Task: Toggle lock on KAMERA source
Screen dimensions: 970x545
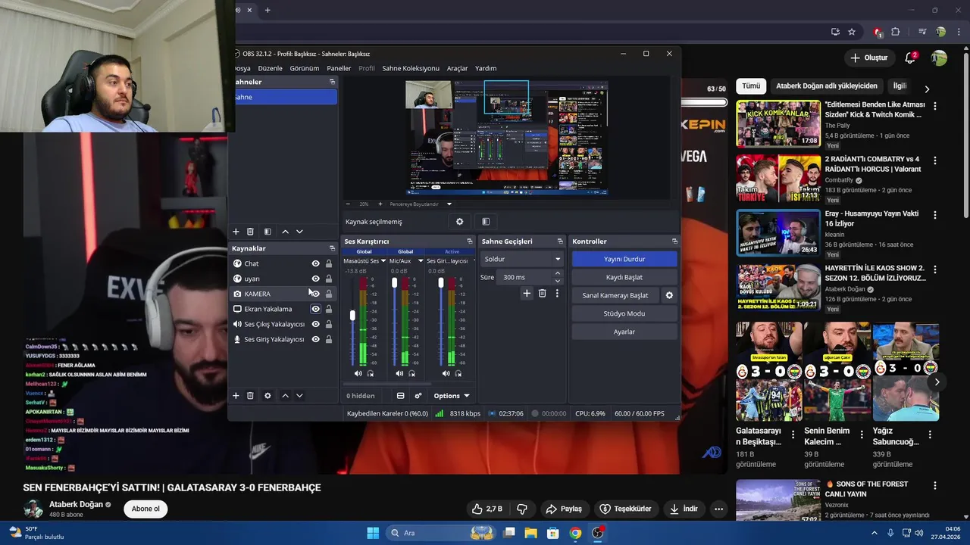Action: [x=329, y=294]
